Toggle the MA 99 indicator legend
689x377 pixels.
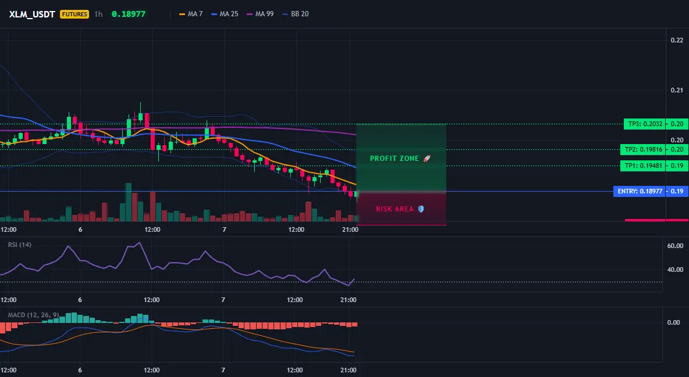point(261,14)
